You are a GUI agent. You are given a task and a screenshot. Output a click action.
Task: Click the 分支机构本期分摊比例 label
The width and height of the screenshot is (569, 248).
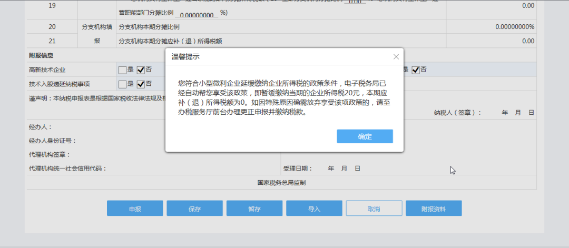(x=149, y=27)
